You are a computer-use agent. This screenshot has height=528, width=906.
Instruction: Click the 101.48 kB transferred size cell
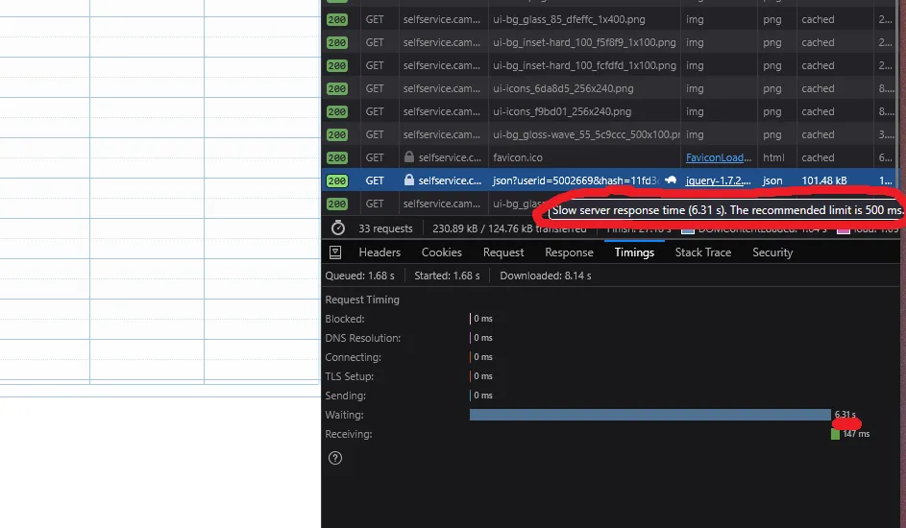pos(824,180)
